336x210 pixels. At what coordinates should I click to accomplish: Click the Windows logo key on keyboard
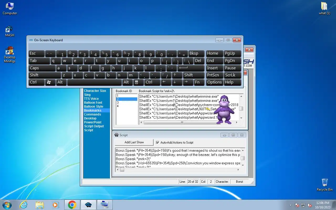(50, 82)
